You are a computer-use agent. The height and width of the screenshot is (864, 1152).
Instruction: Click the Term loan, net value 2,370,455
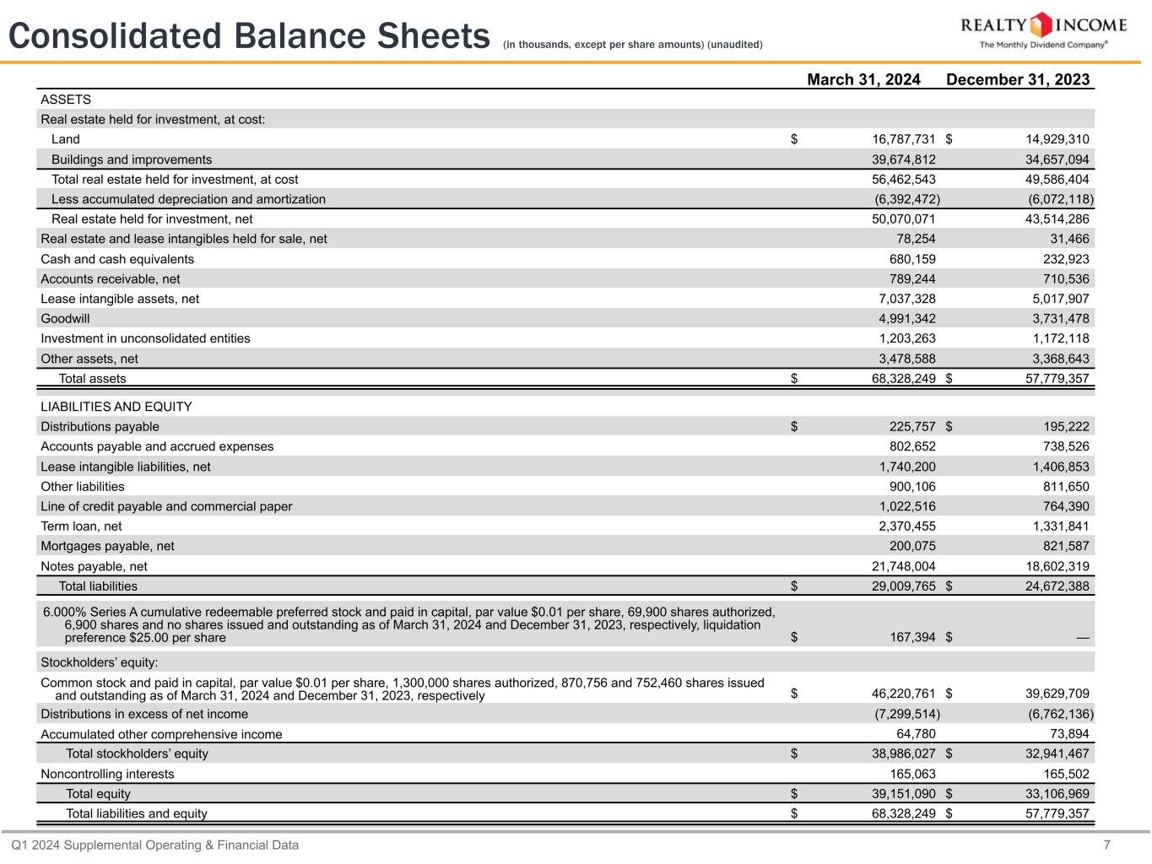(x=907, y=526)
